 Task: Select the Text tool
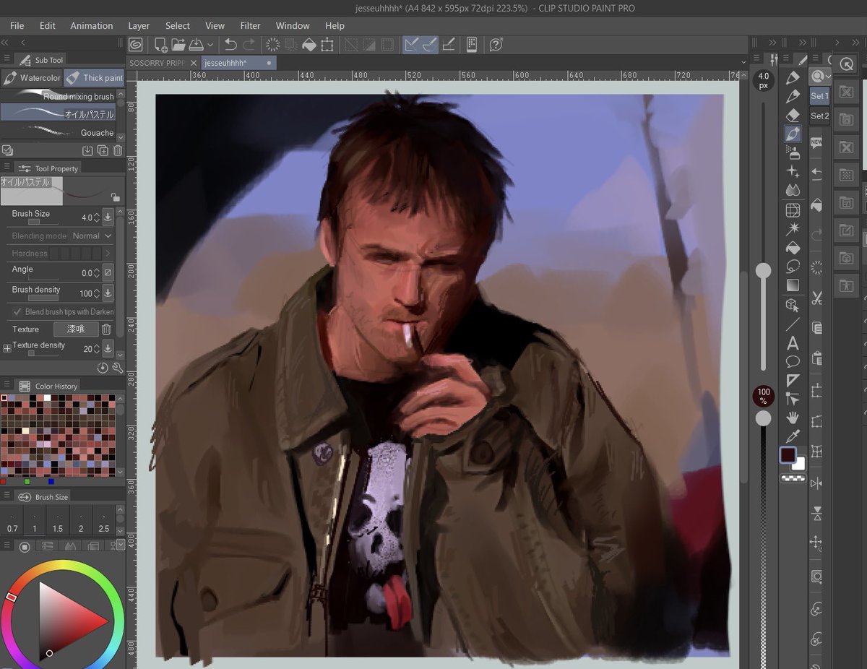pyautogui.click(x=793, y=343)
